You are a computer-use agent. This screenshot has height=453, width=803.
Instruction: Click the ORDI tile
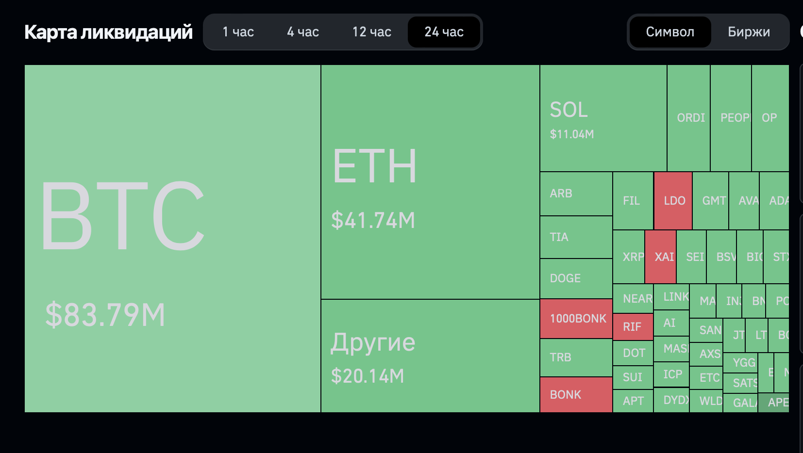click(688, 118)
